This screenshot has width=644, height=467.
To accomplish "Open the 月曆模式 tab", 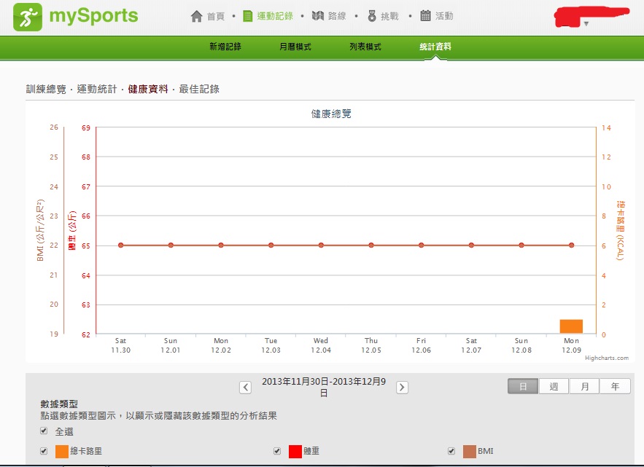I will click(295, 47).
